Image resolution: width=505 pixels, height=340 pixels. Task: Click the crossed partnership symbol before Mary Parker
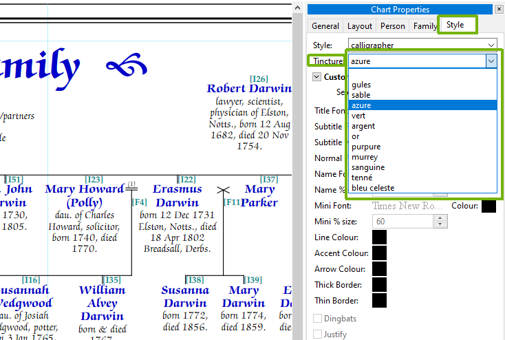click(222, 189)
